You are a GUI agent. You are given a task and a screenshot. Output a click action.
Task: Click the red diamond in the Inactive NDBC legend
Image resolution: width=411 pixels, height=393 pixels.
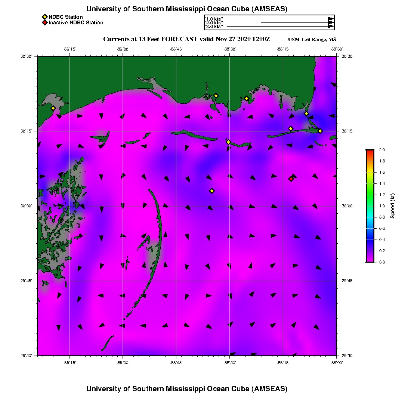44,23
